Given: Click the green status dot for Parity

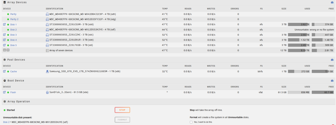Looking at the screenshot, I should [8, 14].
